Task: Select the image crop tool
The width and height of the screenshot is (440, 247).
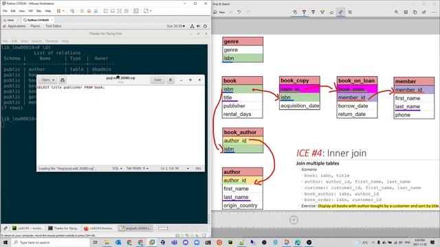Action: 350,12
